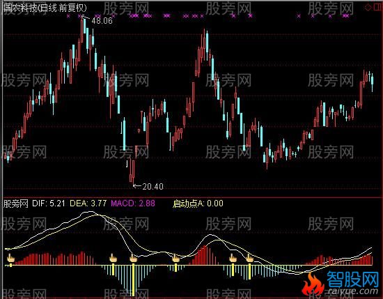Click the MACD: 2.88 indicator value

(133, 204)
